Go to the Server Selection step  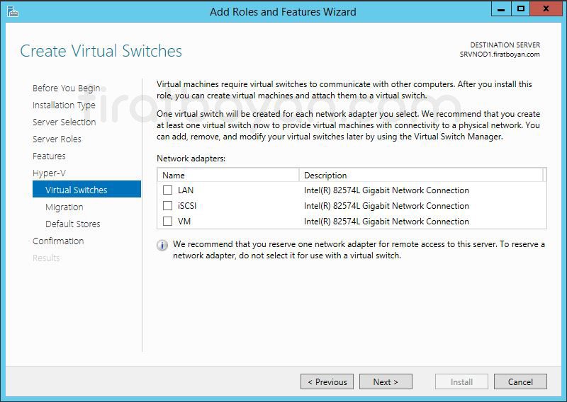(64, 122)
